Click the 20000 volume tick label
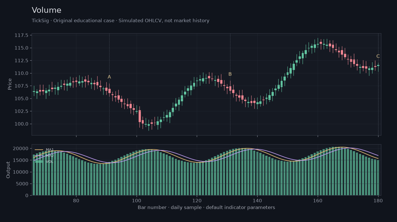 click(21, 149)
